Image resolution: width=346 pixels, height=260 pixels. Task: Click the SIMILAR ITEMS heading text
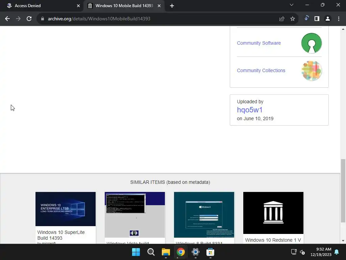[170, 182]
